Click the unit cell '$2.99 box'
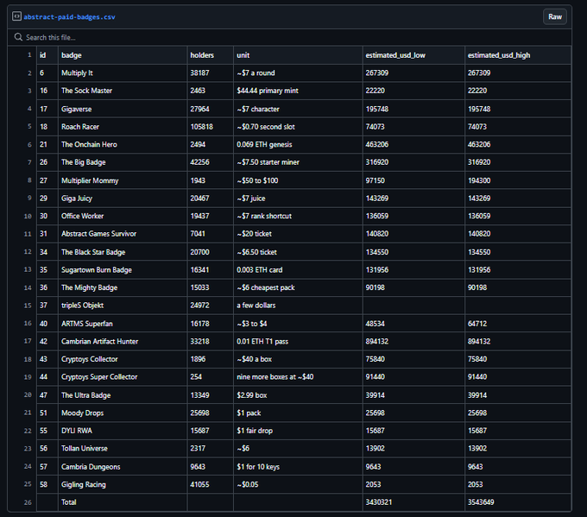 point(298,395)
